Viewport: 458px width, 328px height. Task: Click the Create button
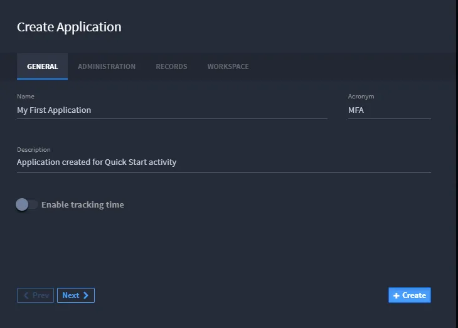(x=410, y=295)
